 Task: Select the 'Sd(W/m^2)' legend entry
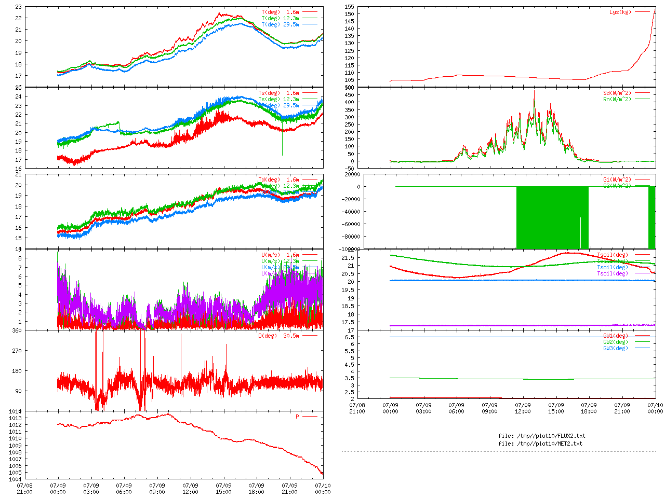click(x=617, y=93)
